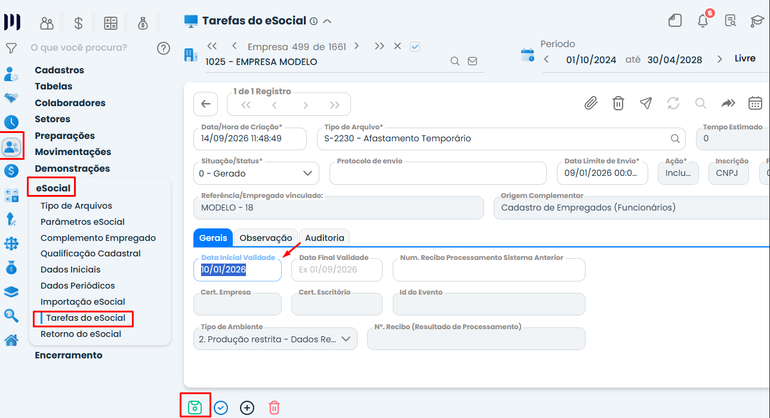Image resolution: width=770 pixels, height=418 pixels.
Task: Open the calendar icon in the record toolbar
Action: click(x=756, y=103)
